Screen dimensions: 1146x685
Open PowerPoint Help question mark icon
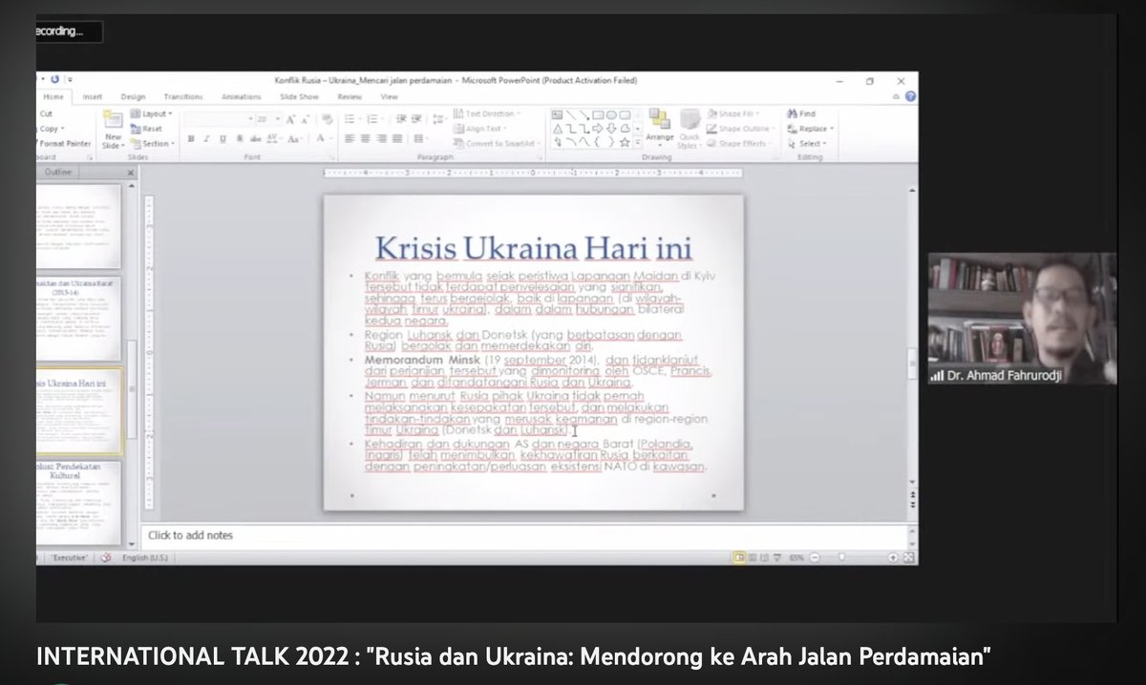coord(910,96)
